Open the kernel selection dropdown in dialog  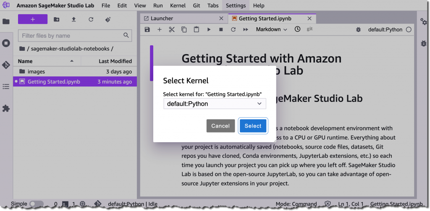pyautogui.click(x=215, y=104)
